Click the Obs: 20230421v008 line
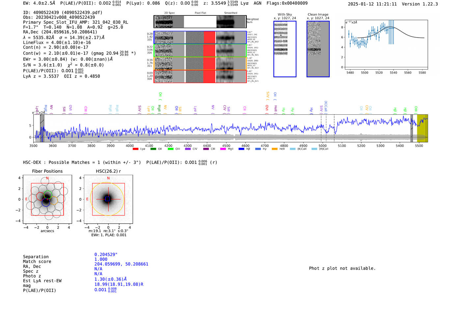Screen dimensions: 461x313 tap(59, 17)
